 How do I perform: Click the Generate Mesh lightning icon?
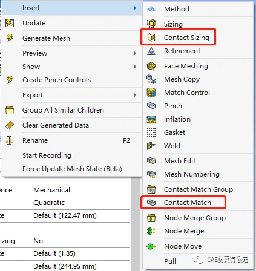[x=10, y=38]
